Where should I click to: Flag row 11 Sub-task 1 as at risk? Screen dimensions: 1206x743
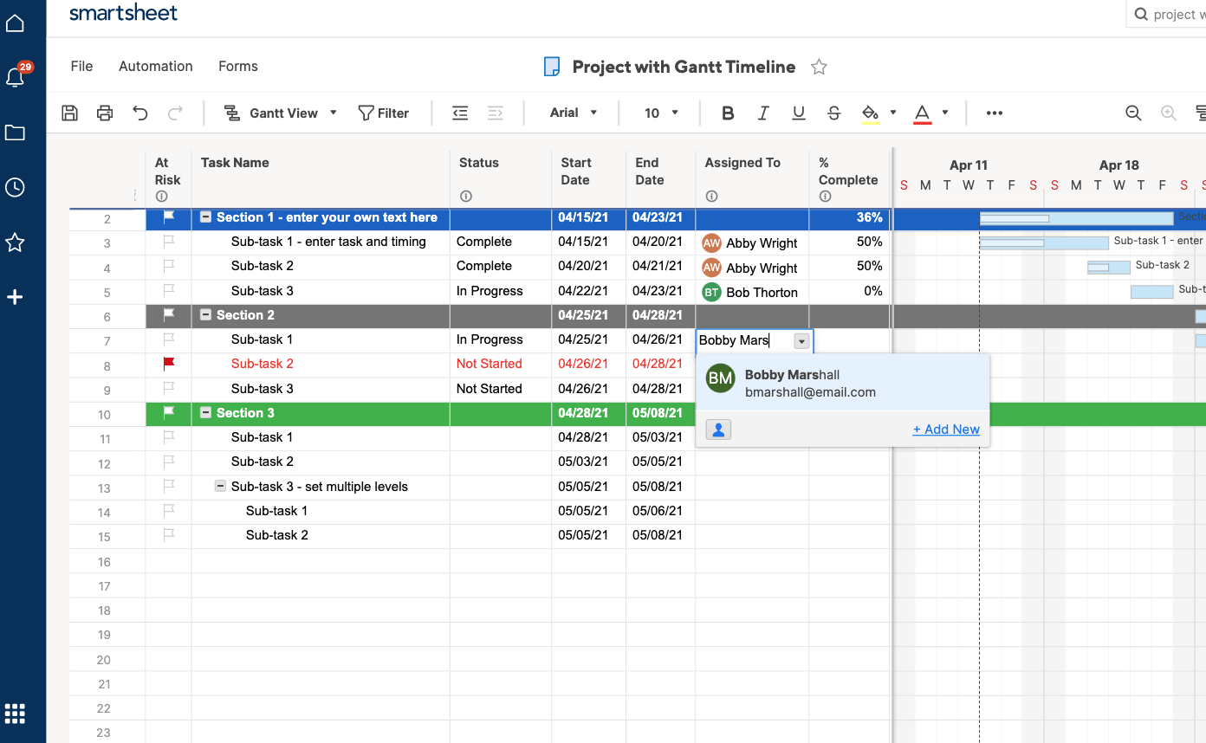tap(169, 437)
